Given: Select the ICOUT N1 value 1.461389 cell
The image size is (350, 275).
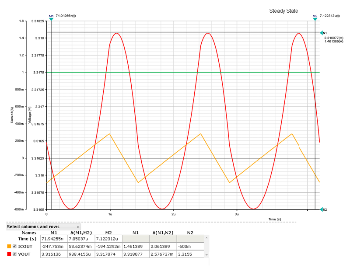Looking at the screenshot, I should coord(136,247).
